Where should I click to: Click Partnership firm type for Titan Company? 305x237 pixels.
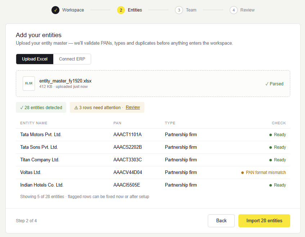coord(181,160)
